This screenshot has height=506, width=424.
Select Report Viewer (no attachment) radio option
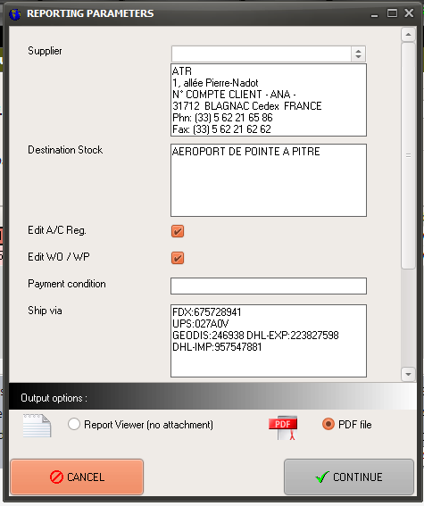[x=74, y=424]
